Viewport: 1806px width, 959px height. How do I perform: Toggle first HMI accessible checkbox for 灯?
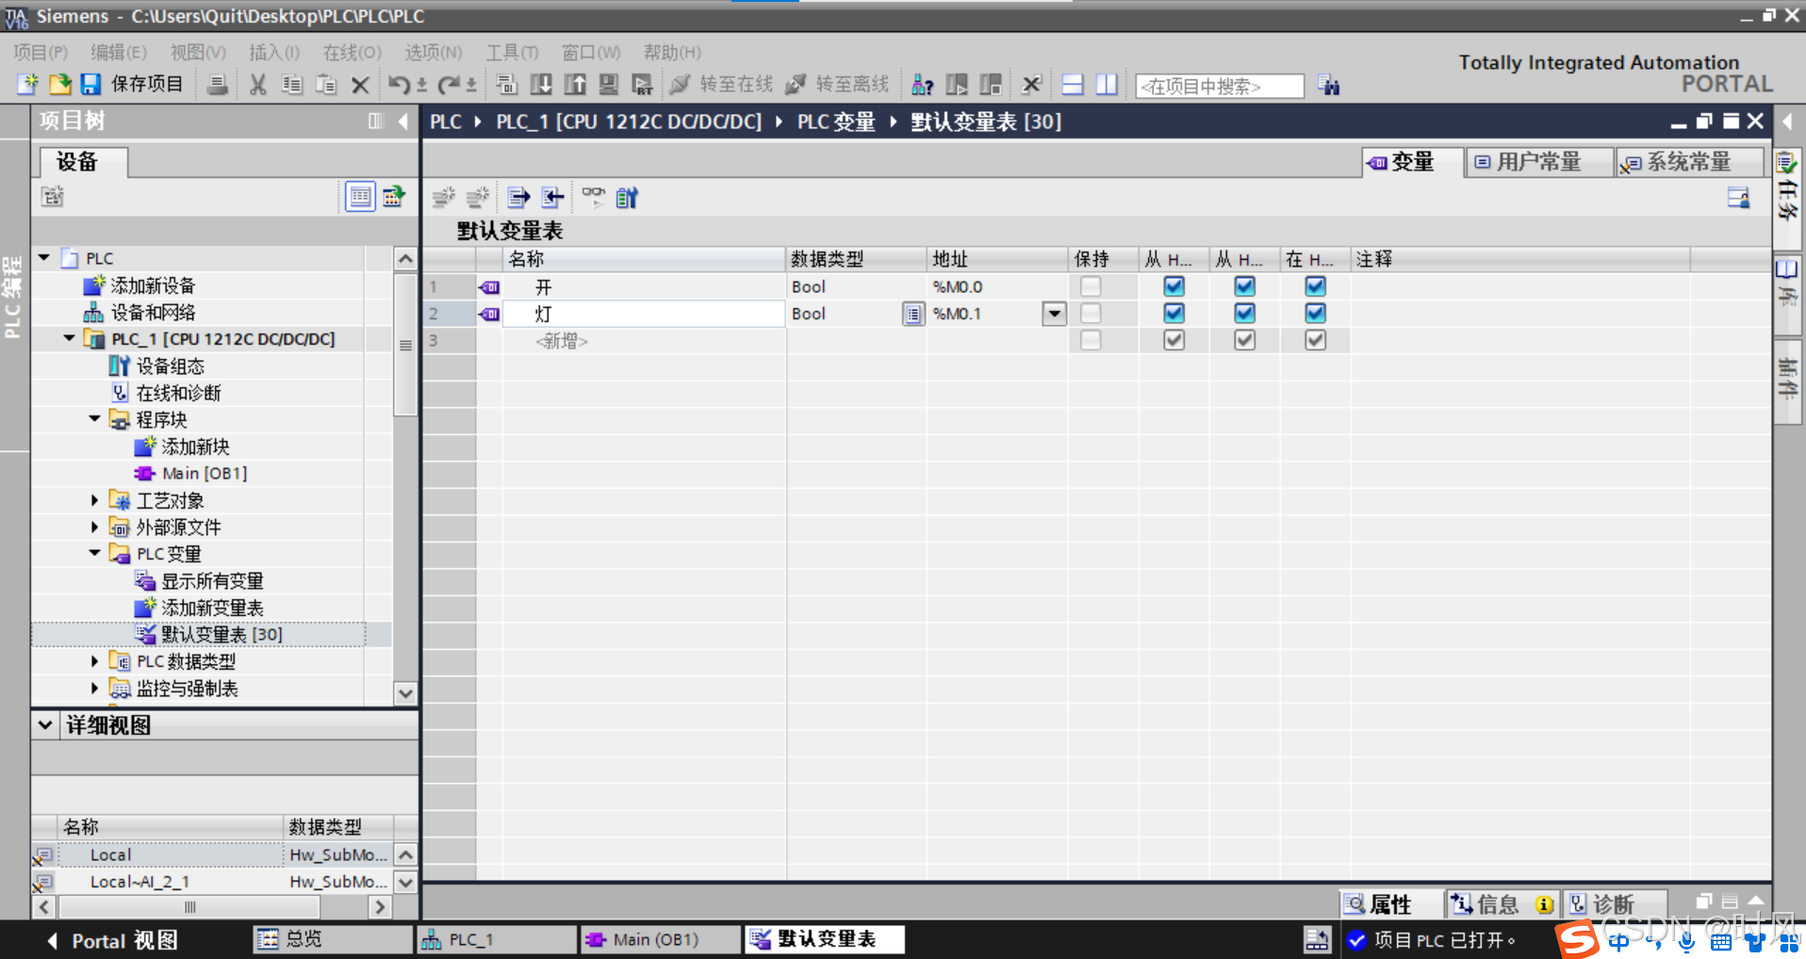[x=1174, y=313]
